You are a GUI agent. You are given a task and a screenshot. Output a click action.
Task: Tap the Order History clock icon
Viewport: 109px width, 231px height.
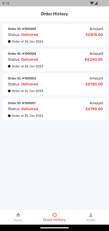click(x=54, y=215)
